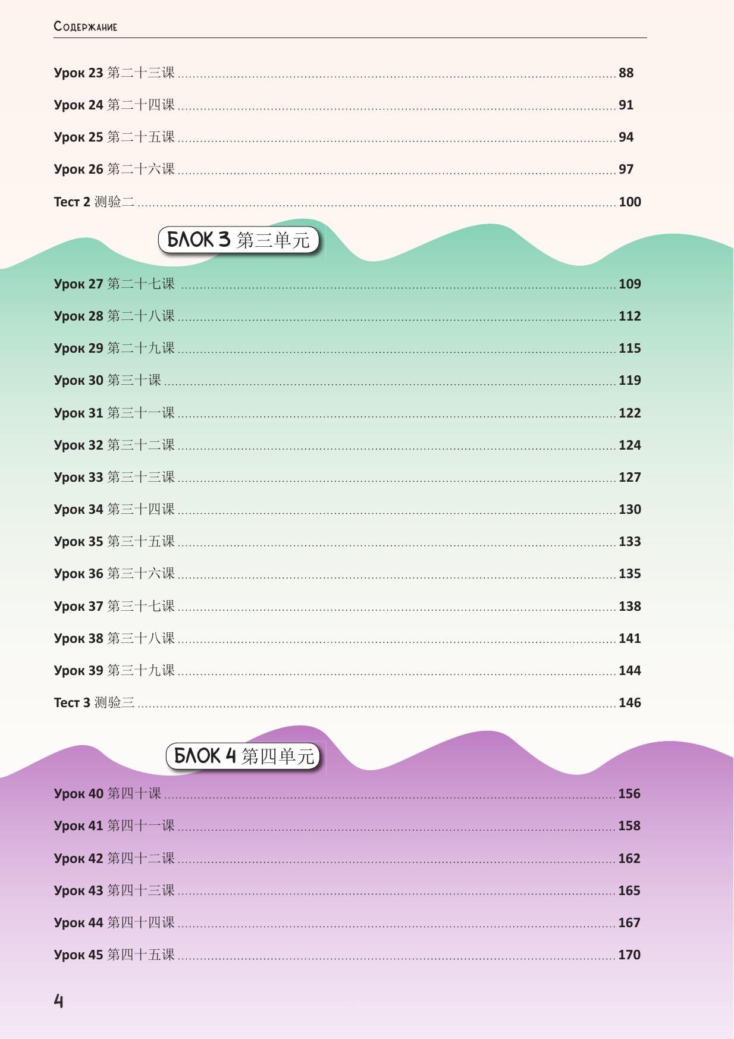734x1039 pixels.
Task: Click the Содержание page header
Action: (86, 27)
